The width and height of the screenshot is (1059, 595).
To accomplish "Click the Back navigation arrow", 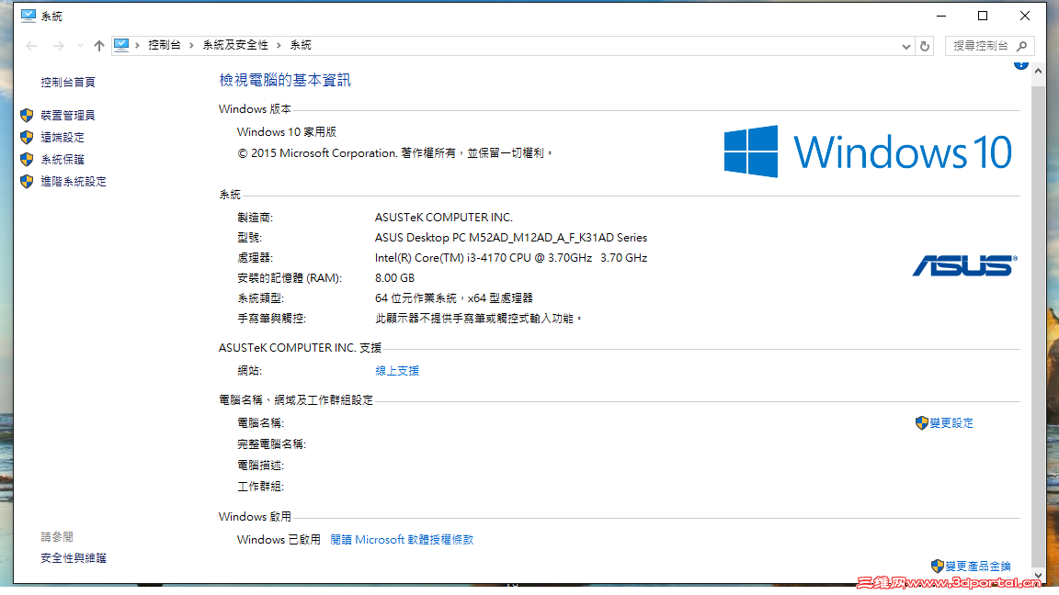I will [31, 46].
